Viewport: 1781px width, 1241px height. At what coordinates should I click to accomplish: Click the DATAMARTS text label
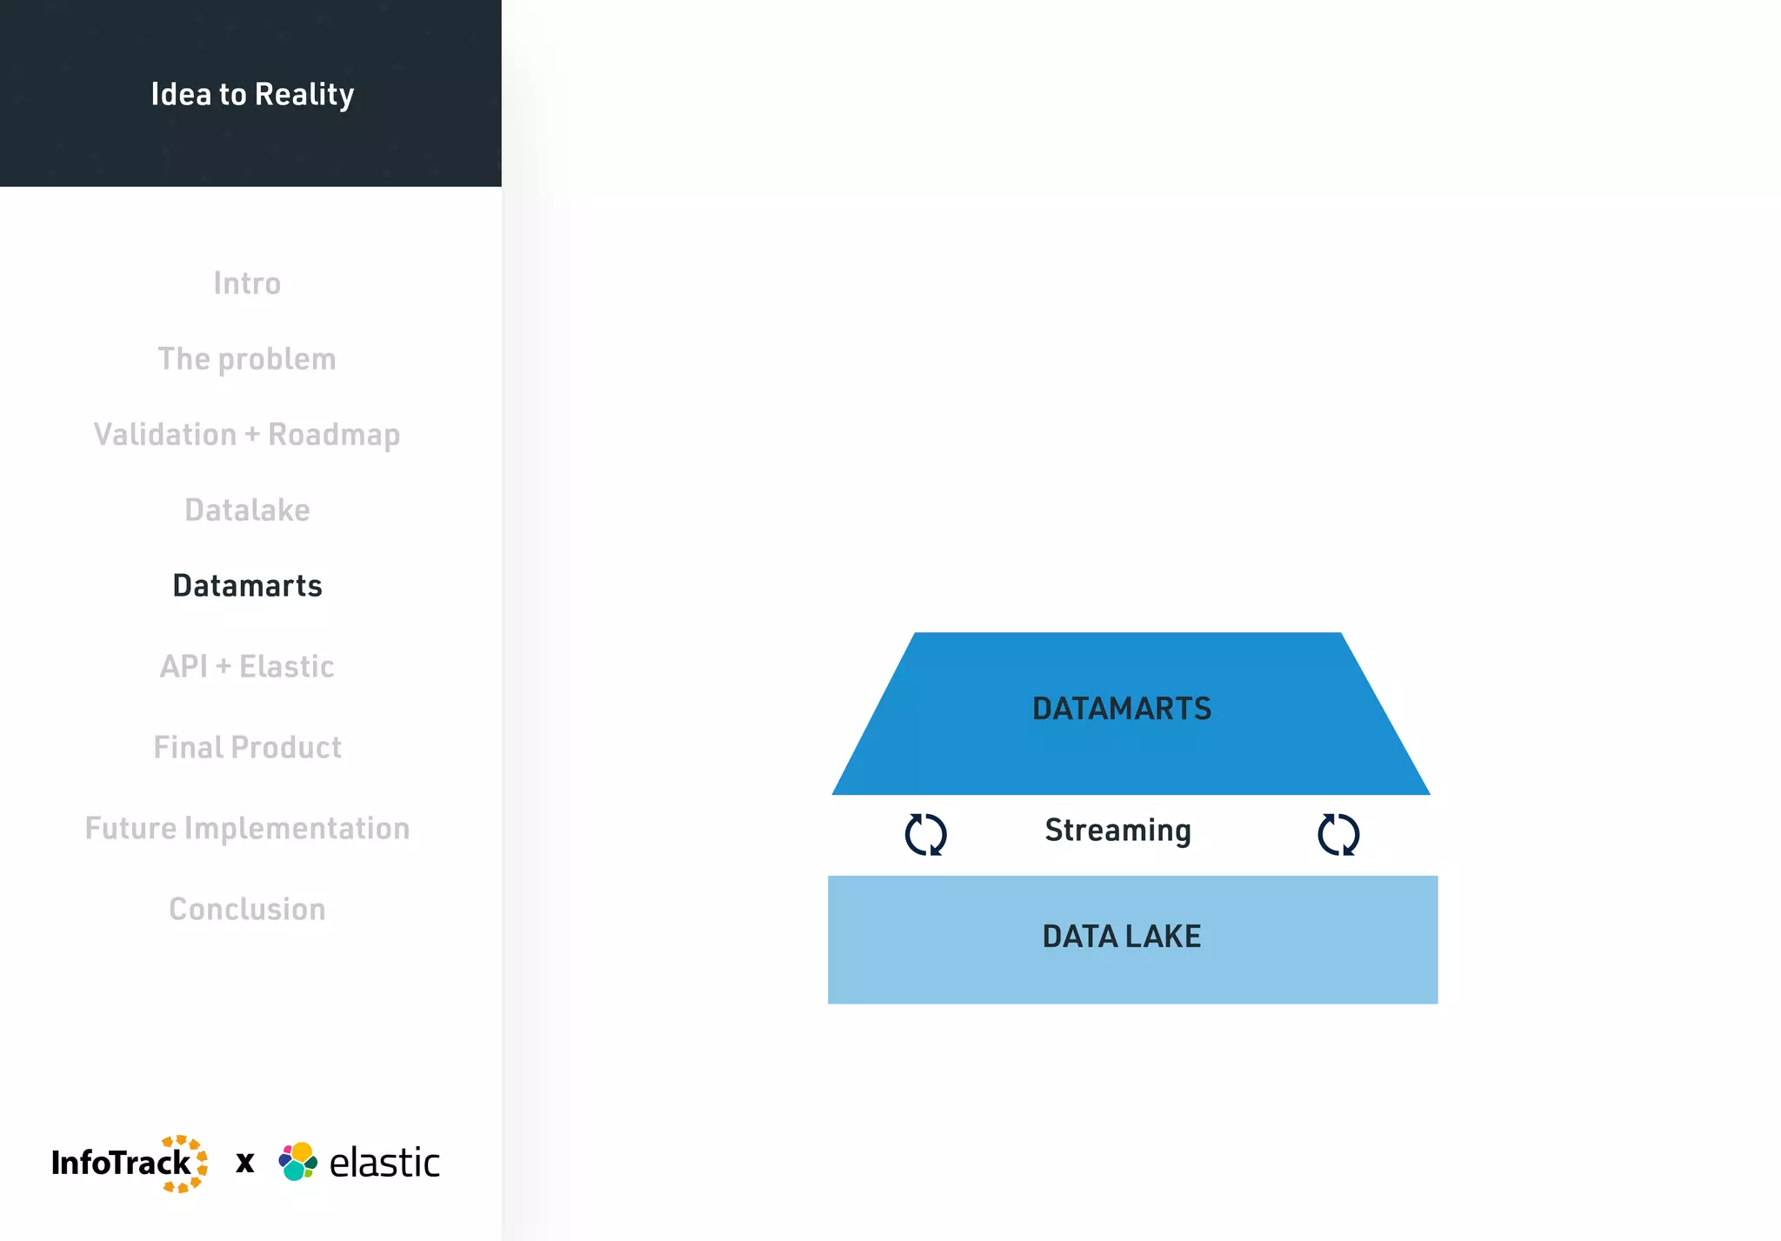point(1121,709)
